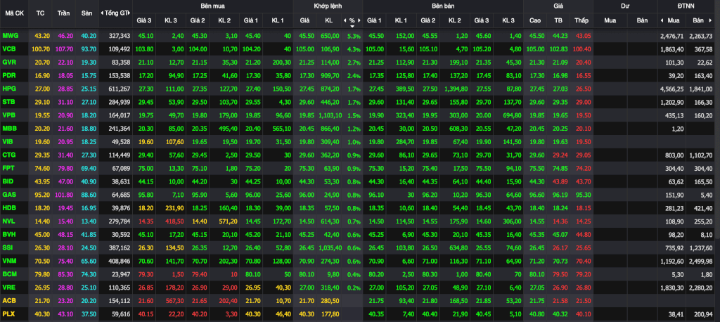Viewport: 720px width, 322px height.
Task: Open the MBB stock ticker
Action: coord(8,129)
